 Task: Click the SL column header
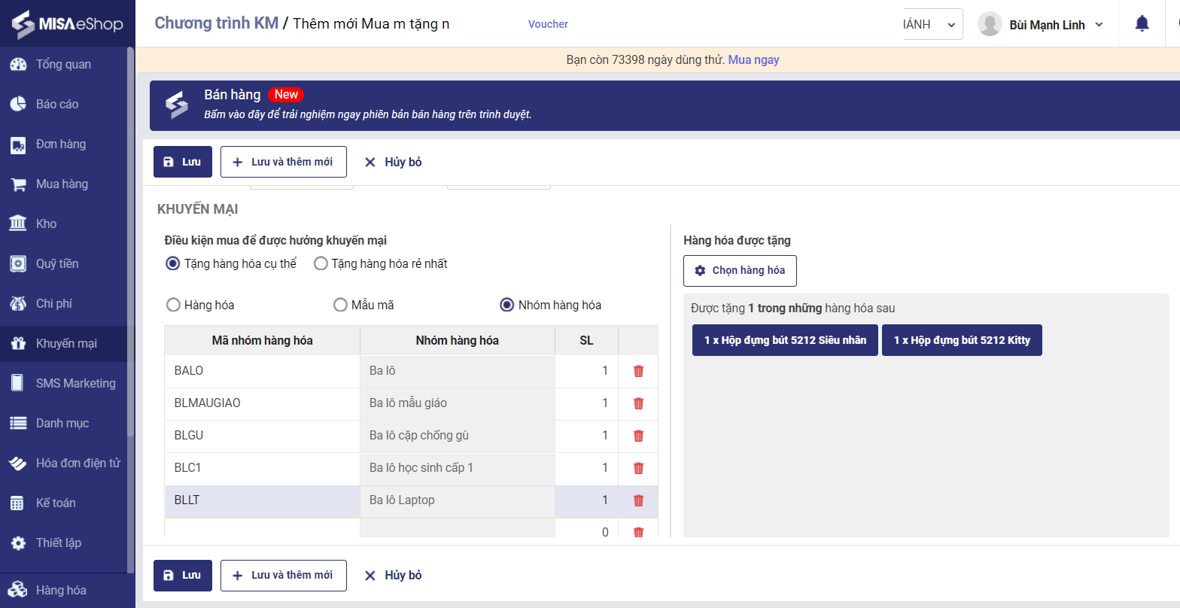click(586, 340)
